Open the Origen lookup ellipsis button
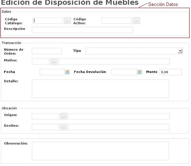The image size is (191, 166). [x=64, y=116]
